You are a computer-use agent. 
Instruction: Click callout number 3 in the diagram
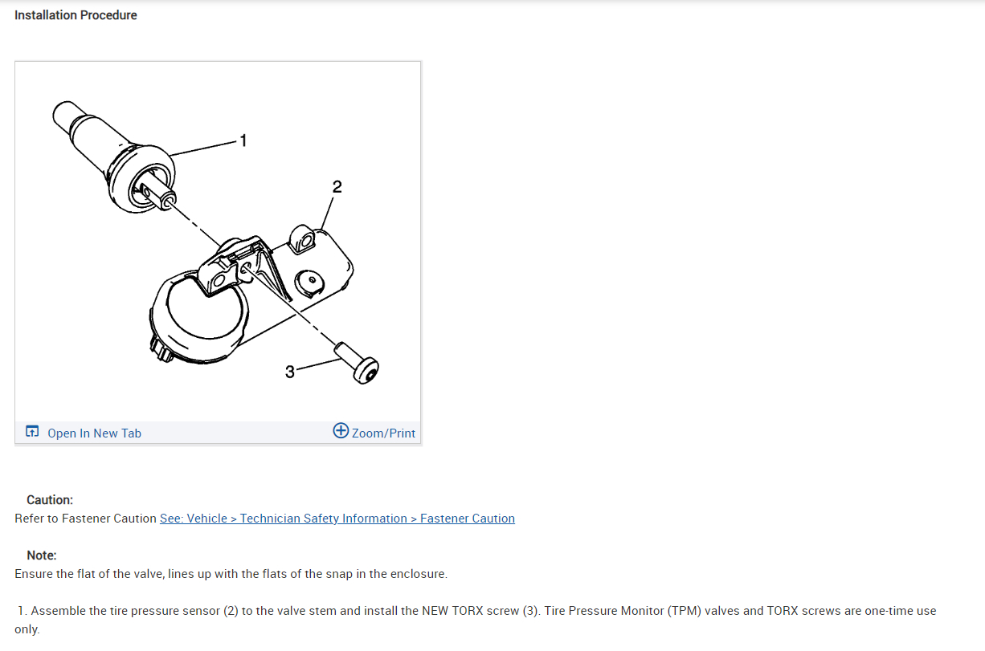(x=290, y=372)
